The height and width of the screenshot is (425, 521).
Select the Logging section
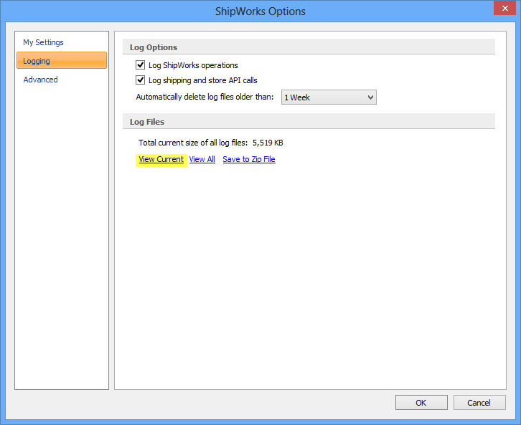[x=62, y=61]
